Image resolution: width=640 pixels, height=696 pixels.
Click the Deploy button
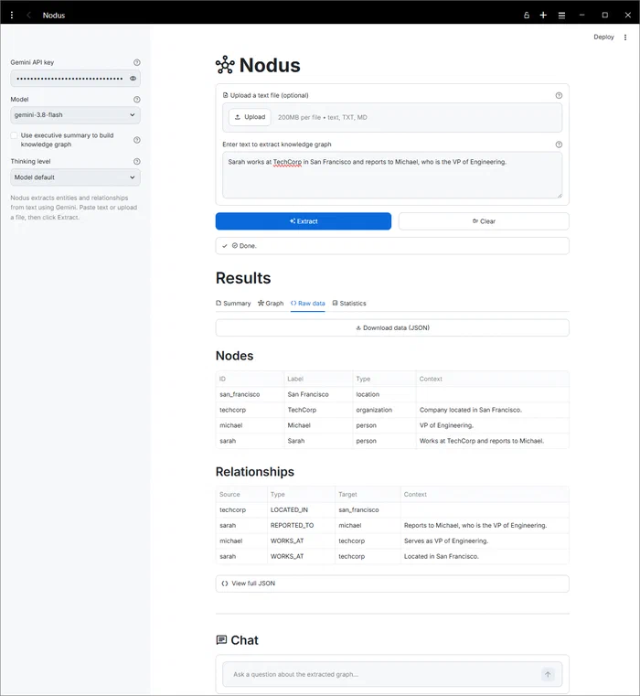603,37
